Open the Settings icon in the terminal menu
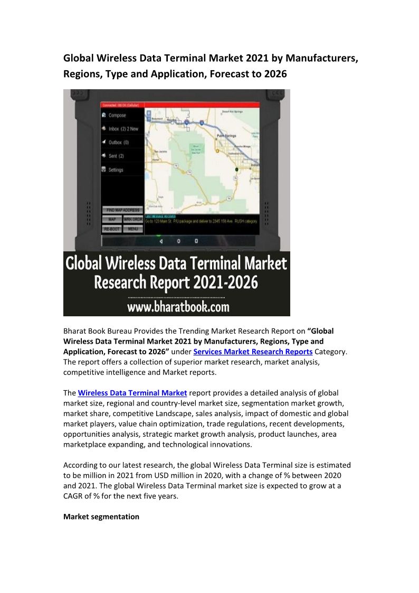 click(104, 170)
